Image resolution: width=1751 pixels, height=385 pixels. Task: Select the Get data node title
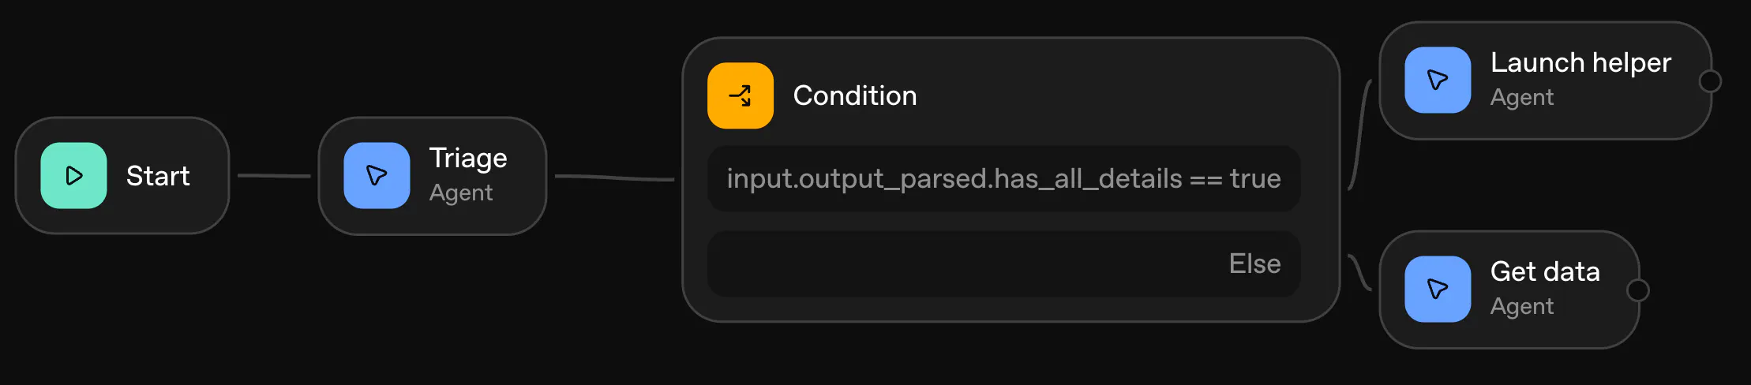click(x=1544, y=271)
